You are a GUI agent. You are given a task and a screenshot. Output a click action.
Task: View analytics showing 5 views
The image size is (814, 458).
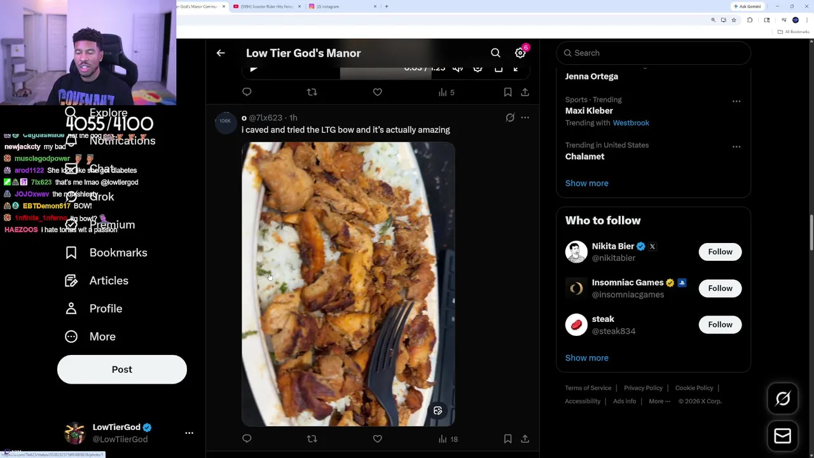(446, 92)
